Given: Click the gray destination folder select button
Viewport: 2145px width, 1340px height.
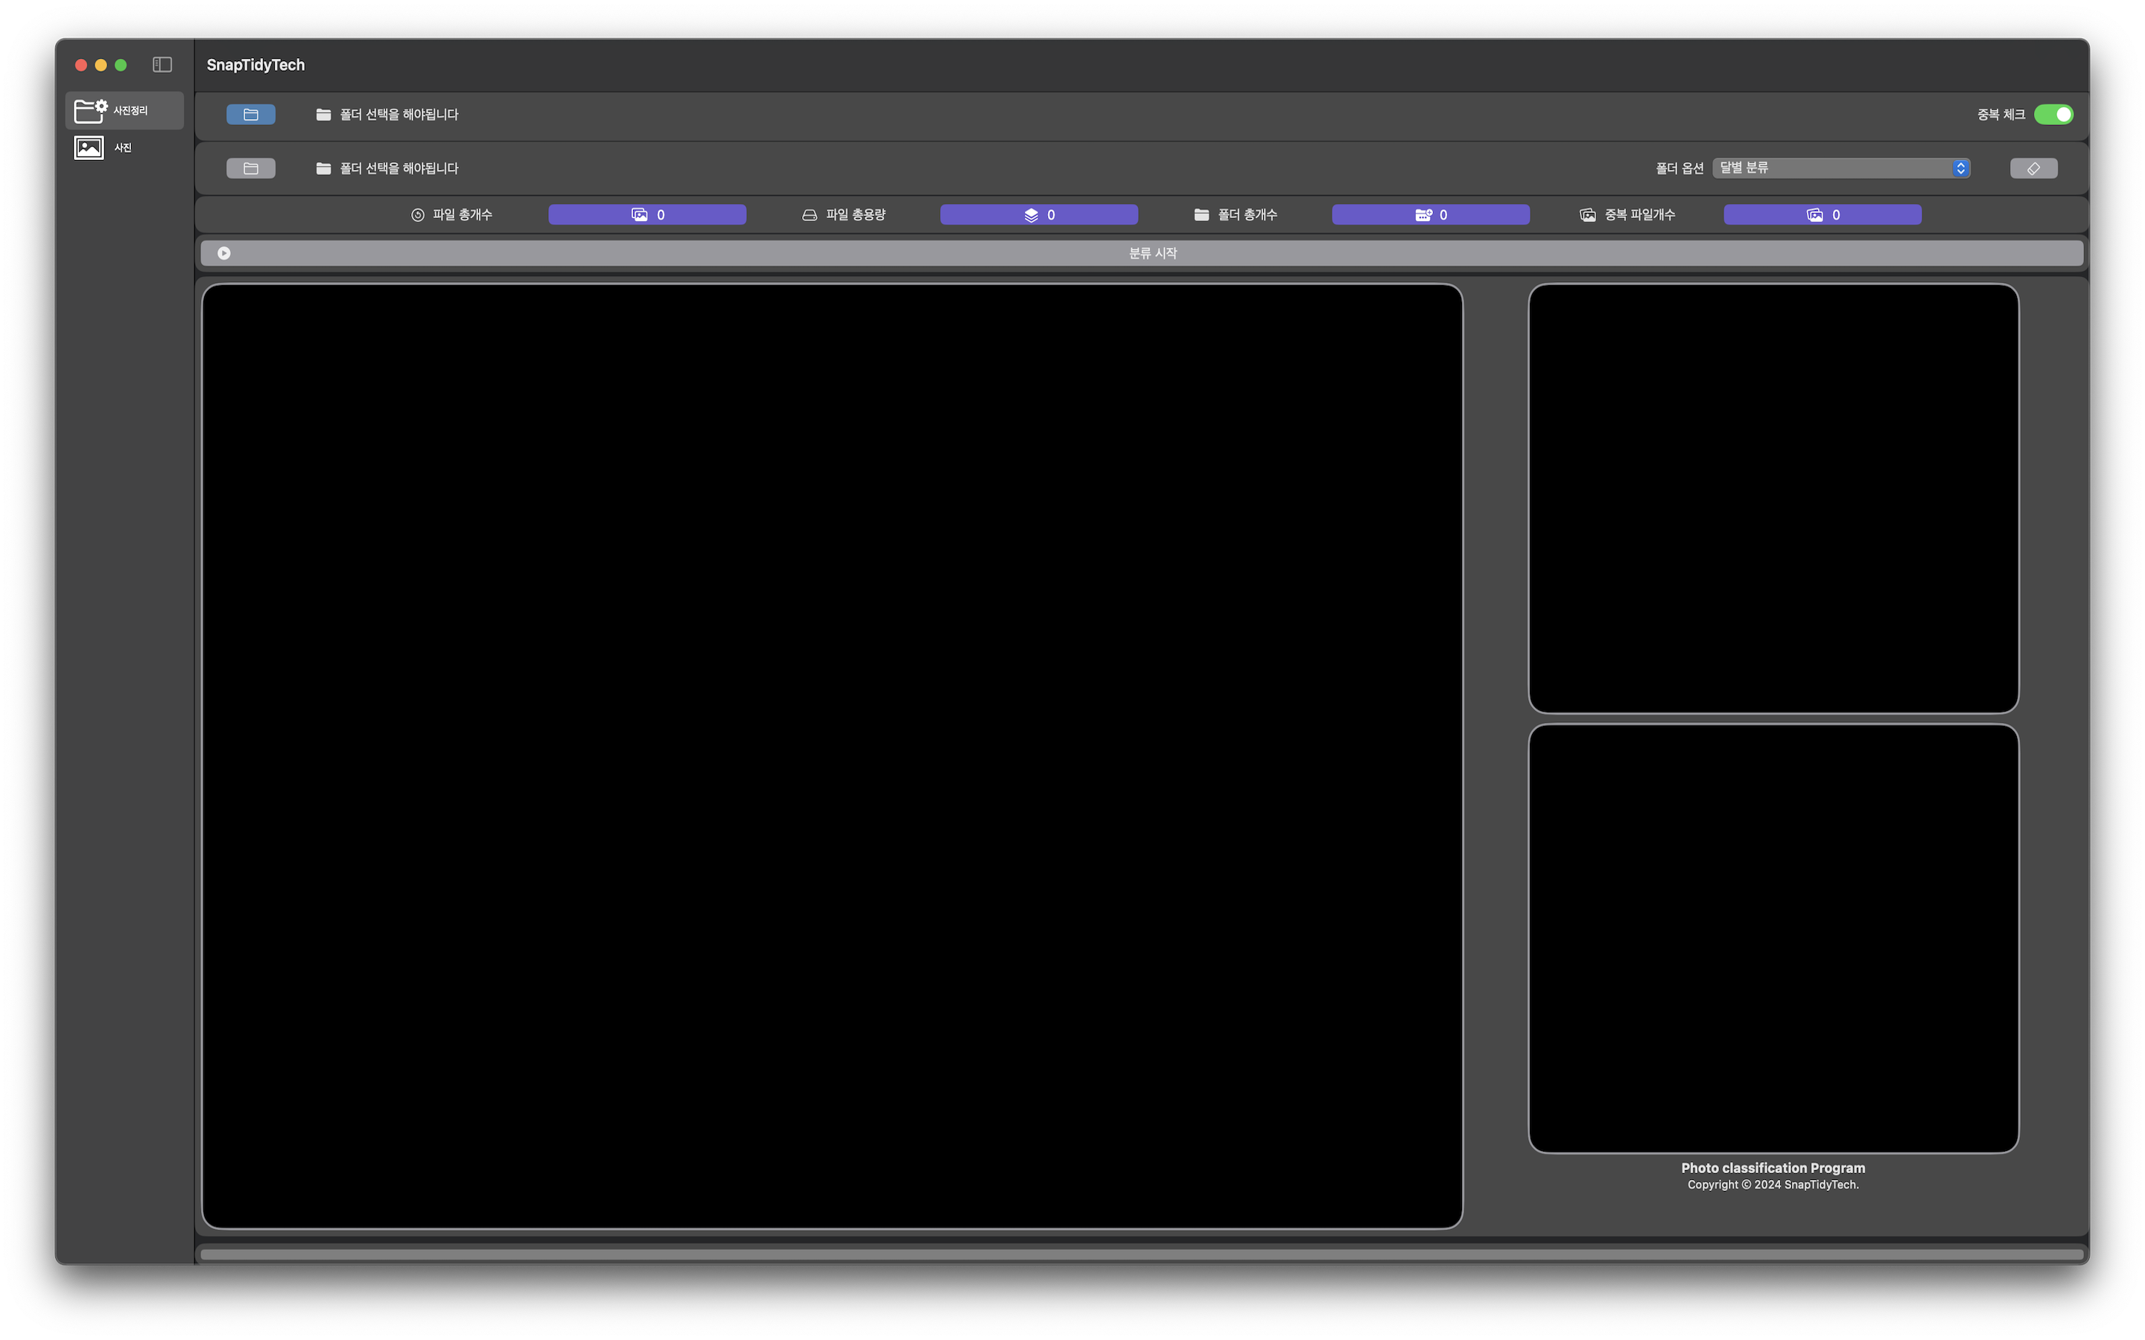Looking at the screenshot, I should 251,168.
